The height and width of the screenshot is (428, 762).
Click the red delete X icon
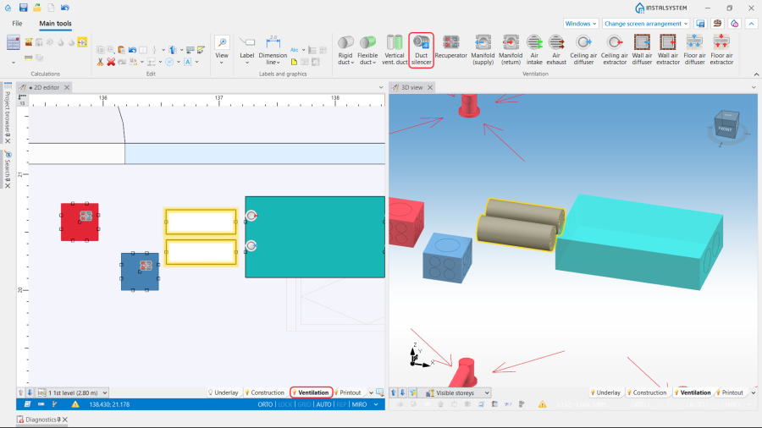(111, 62)
